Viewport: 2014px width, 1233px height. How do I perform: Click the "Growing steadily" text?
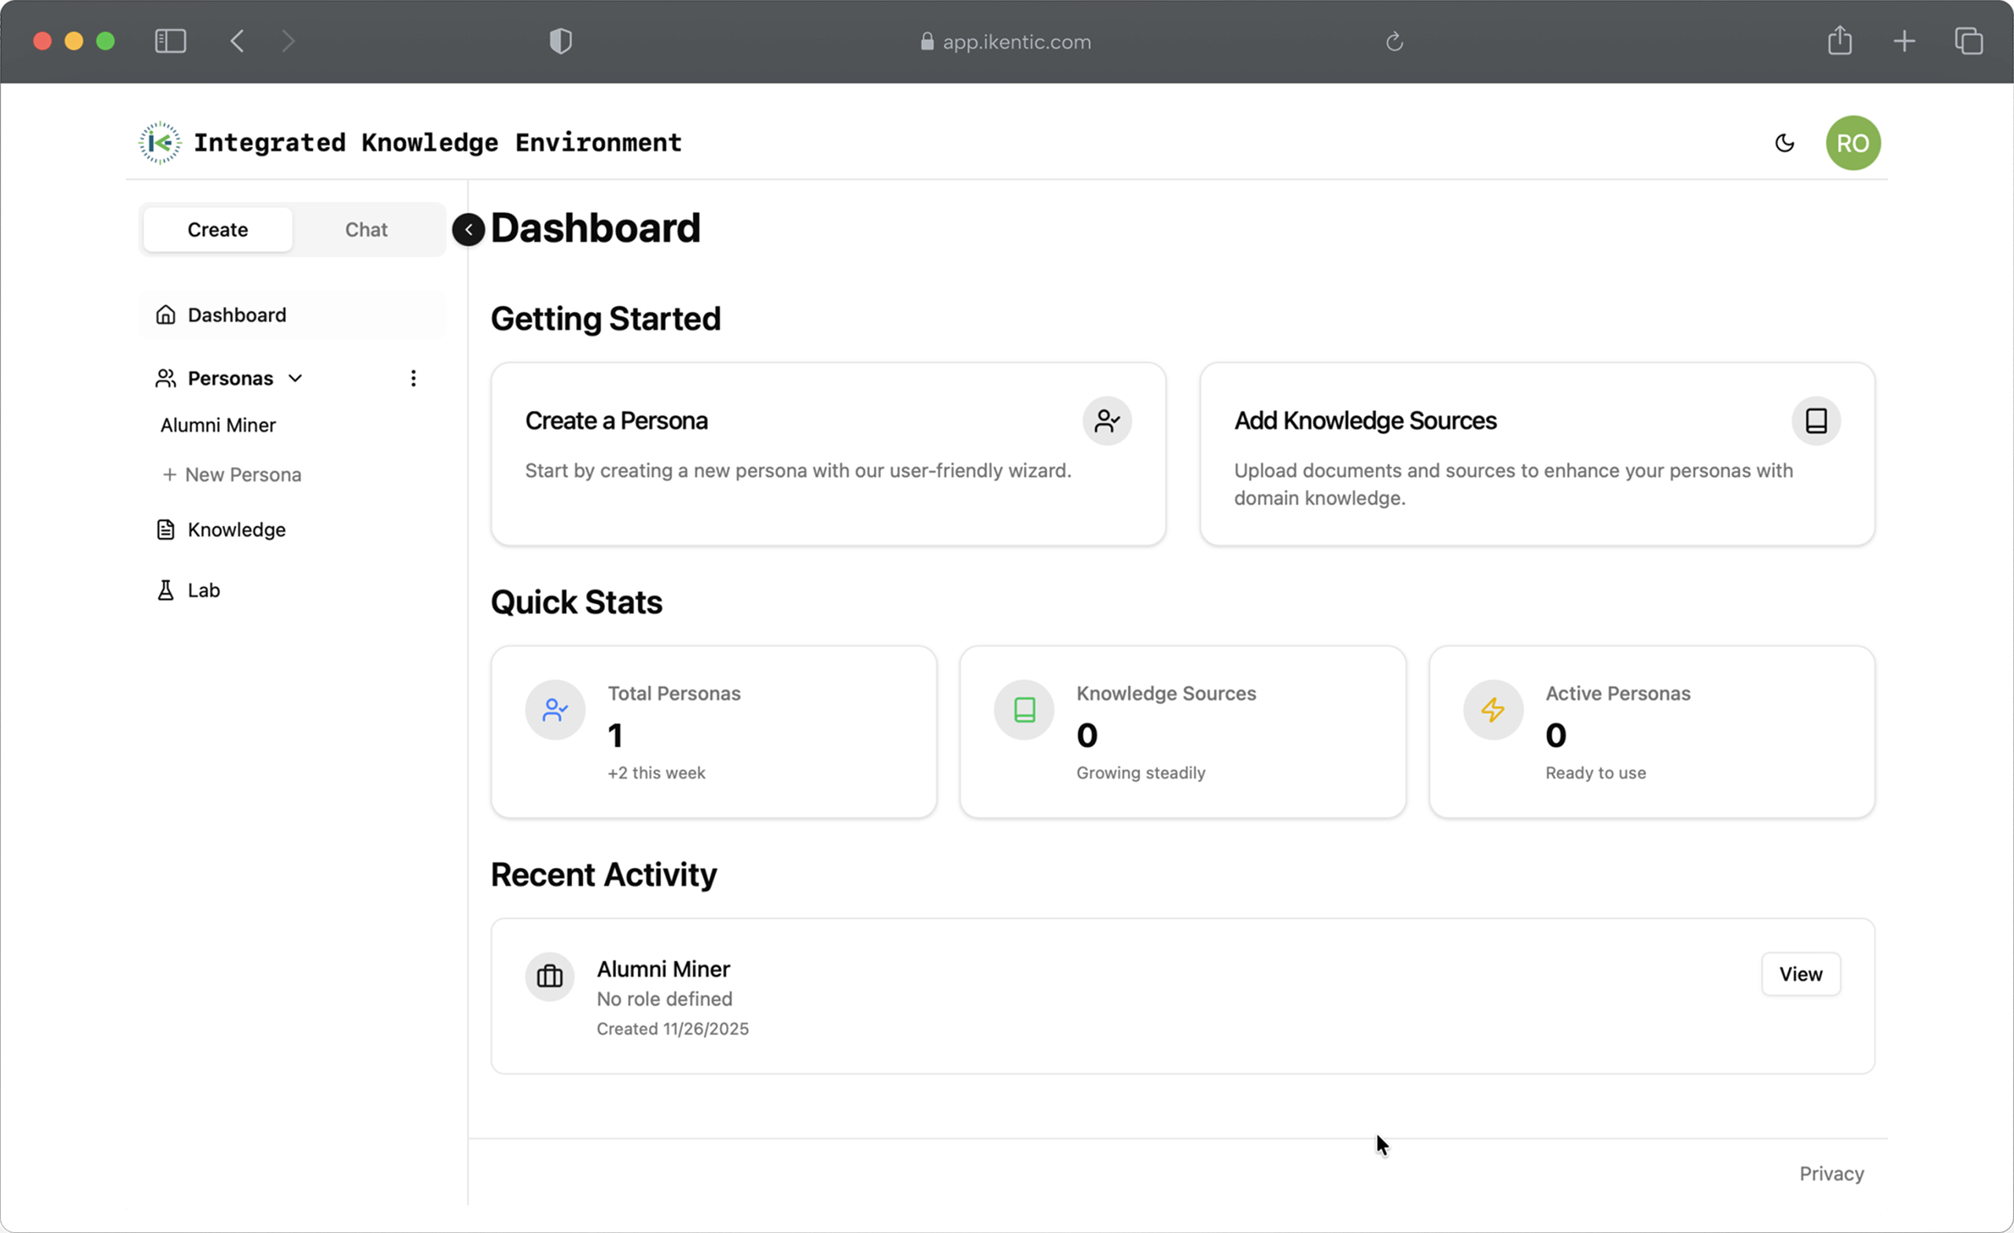[x=1141, y=773]
